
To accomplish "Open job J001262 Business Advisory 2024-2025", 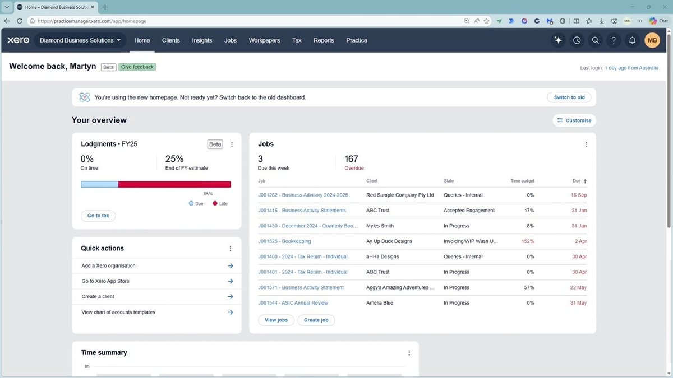I will (303, 195).
